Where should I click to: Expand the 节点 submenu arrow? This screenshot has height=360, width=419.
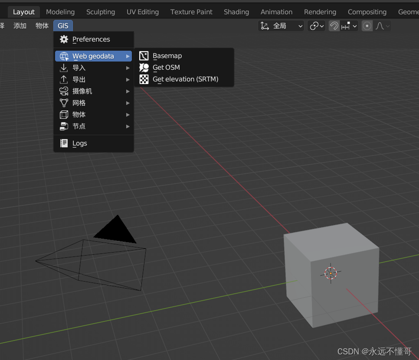pyautogui.click(x=128, y=126)
